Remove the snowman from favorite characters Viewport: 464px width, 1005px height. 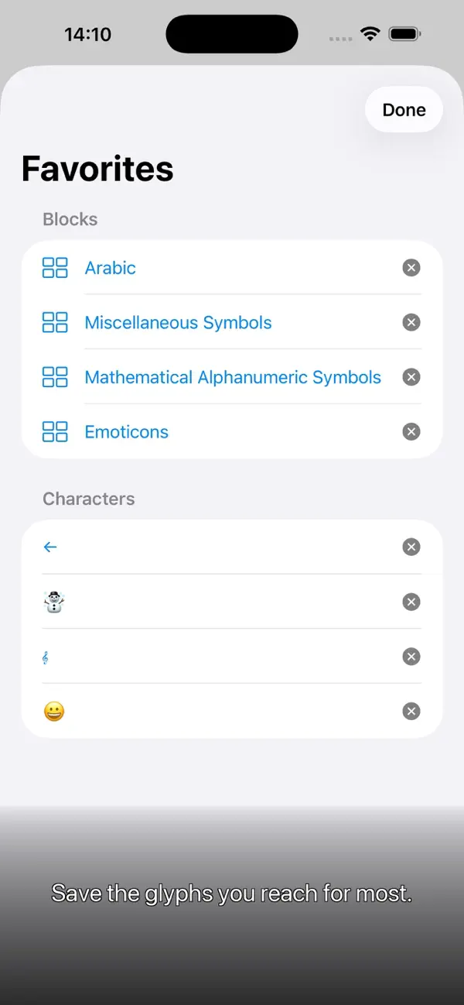click(x=411, y=602)
